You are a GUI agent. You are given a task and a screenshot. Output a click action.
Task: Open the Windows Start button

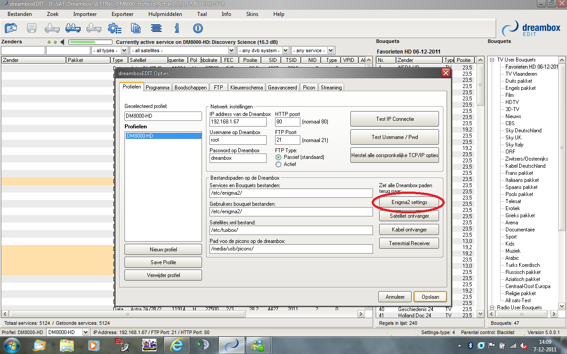pos(11,345)
